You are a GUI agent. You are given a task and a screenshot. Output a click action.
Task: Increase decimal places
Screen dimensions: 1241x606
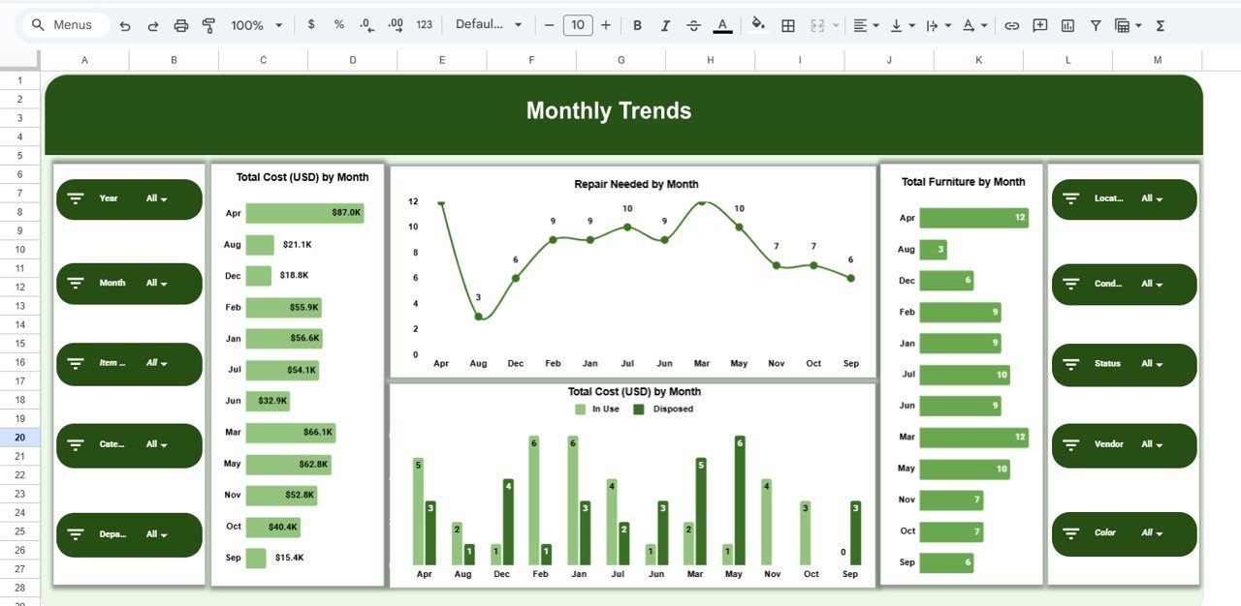coord(395,25)
